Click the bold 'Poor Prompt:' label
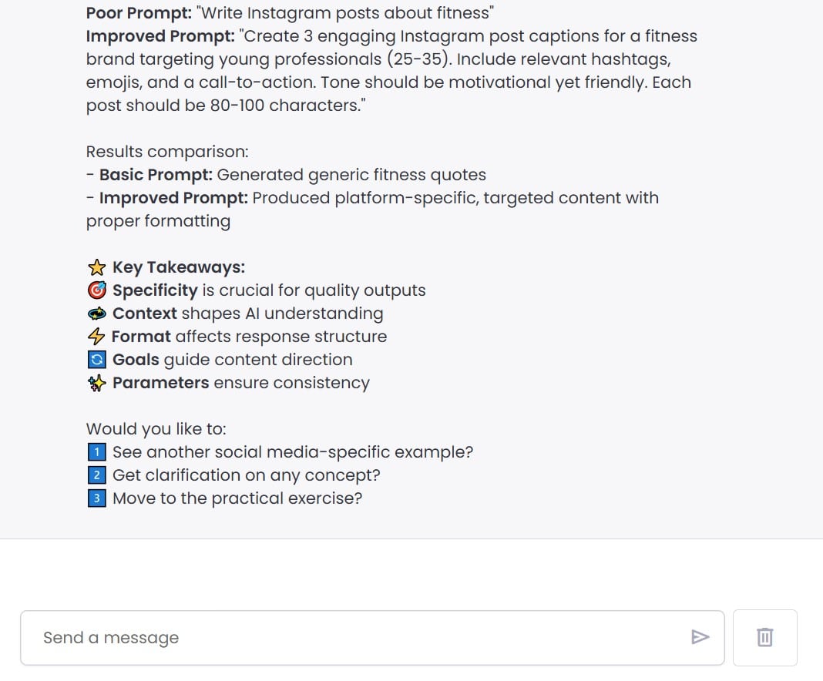This screenshot has width=823, height=681. (139, 13)
